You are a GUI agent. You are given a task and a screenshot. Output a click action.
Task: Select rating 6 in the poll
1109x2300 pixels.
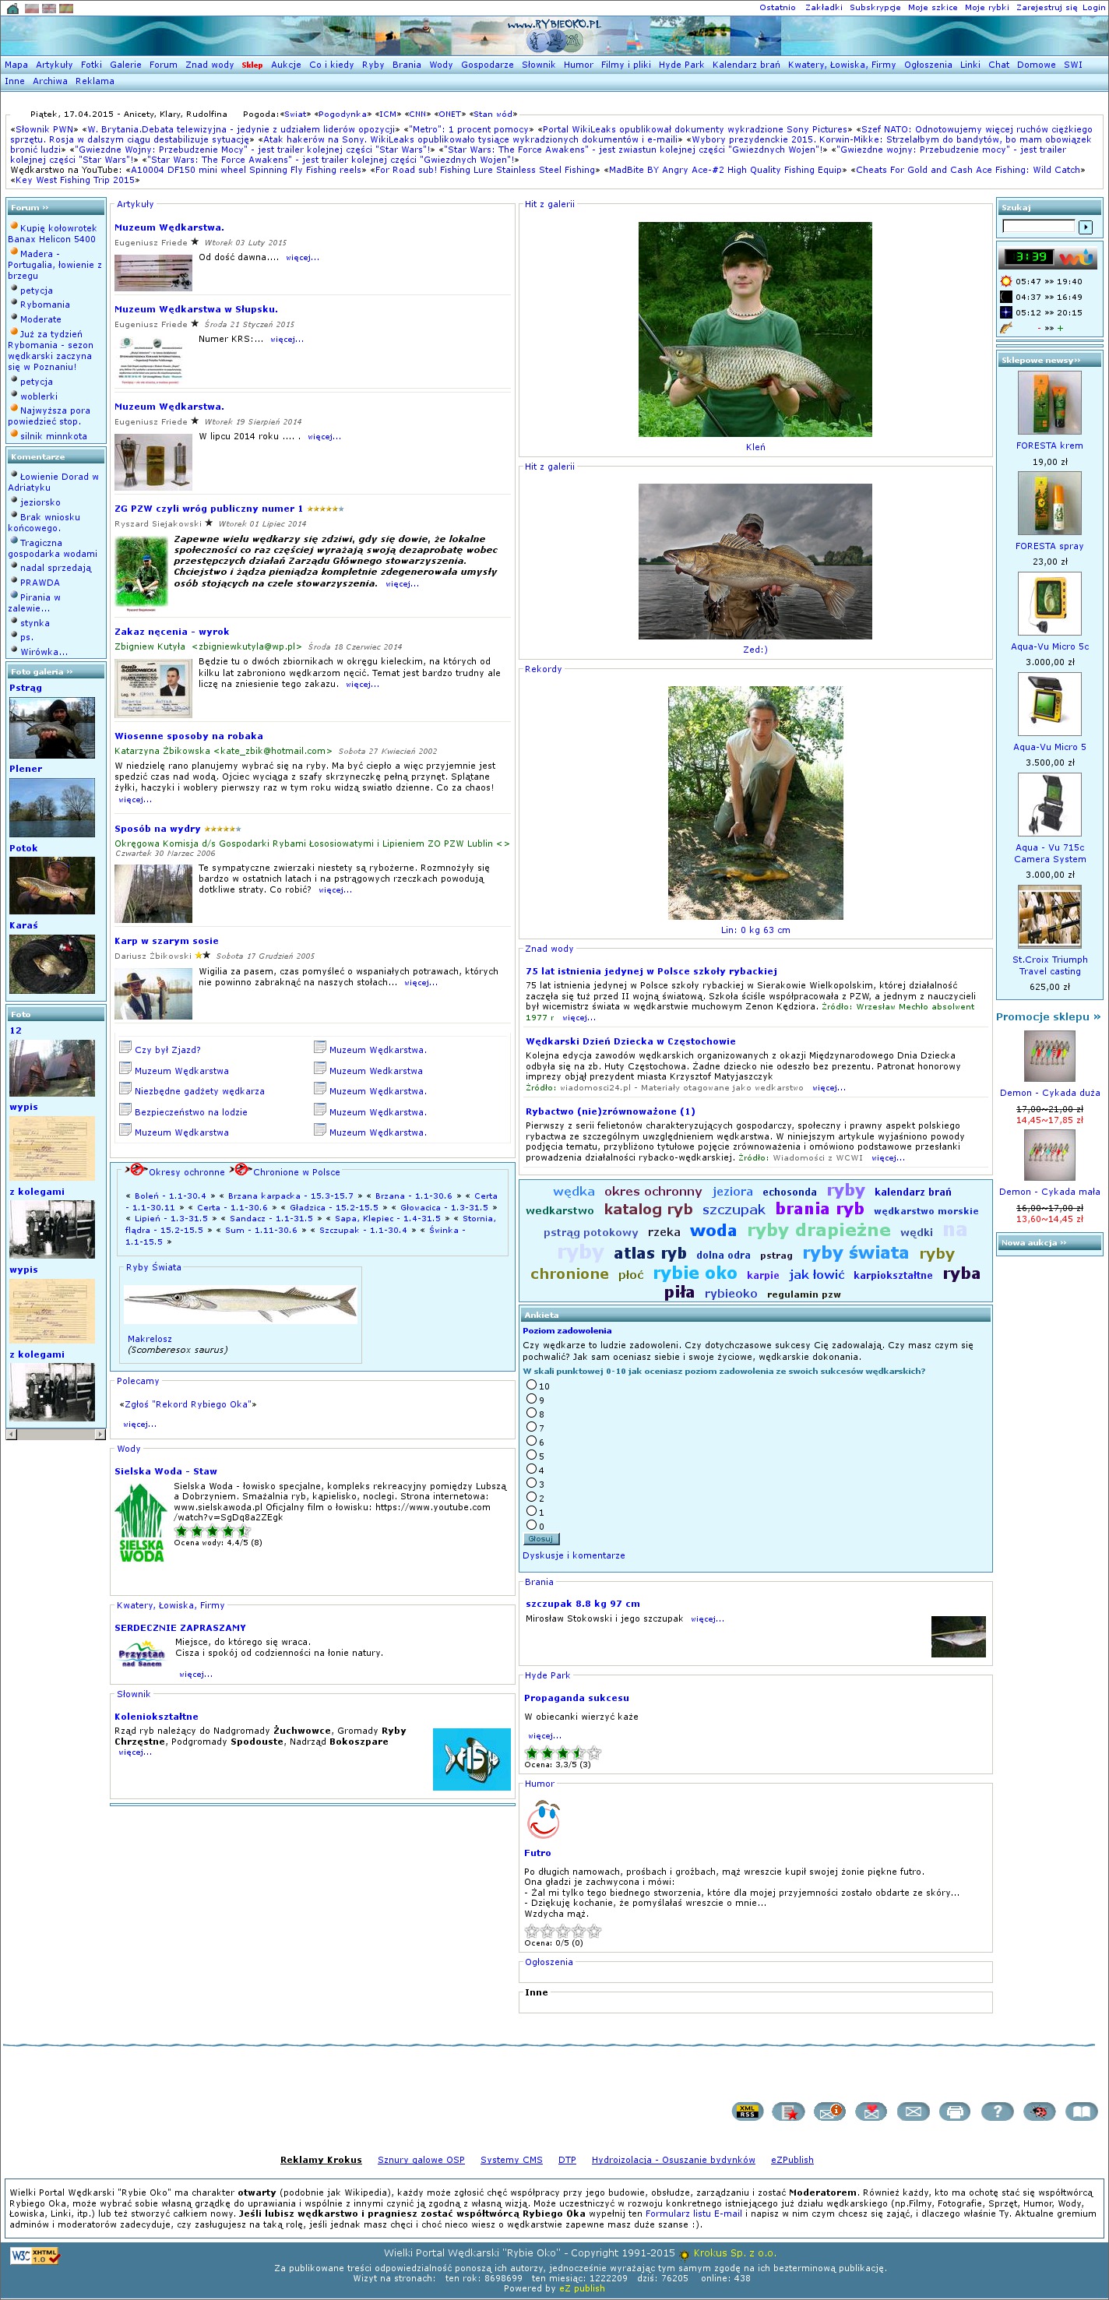pyautogui.click(x=531, y=1441)
